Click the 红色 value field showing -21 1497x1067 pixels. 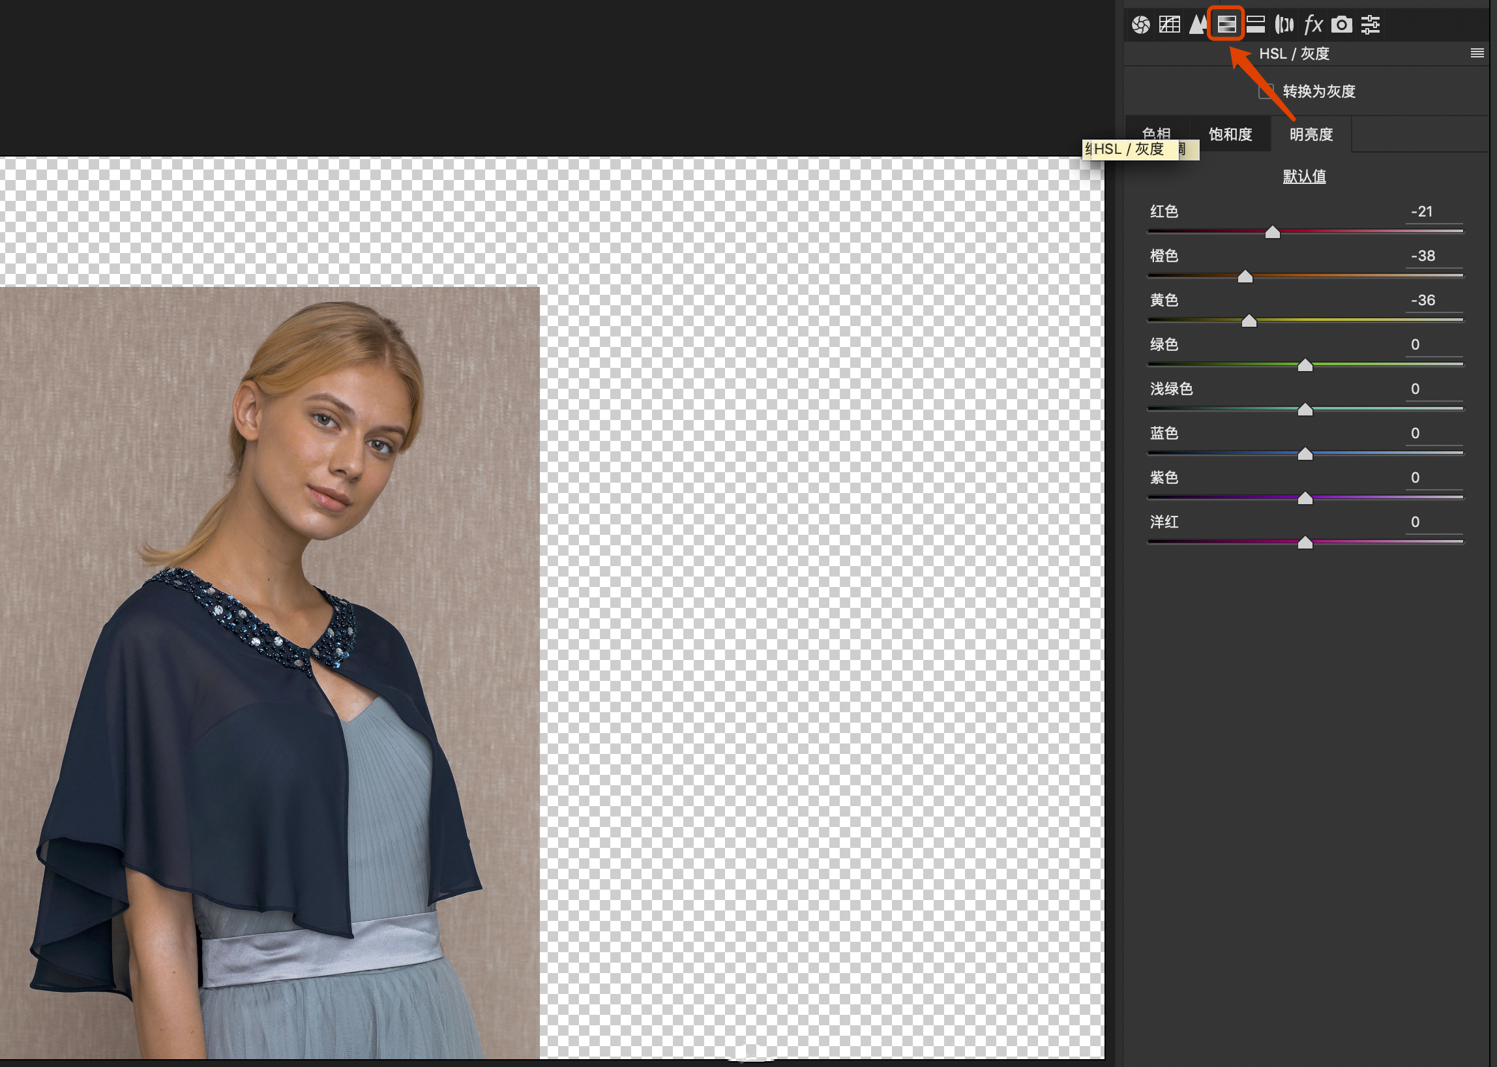click(x=1434, y=211)
